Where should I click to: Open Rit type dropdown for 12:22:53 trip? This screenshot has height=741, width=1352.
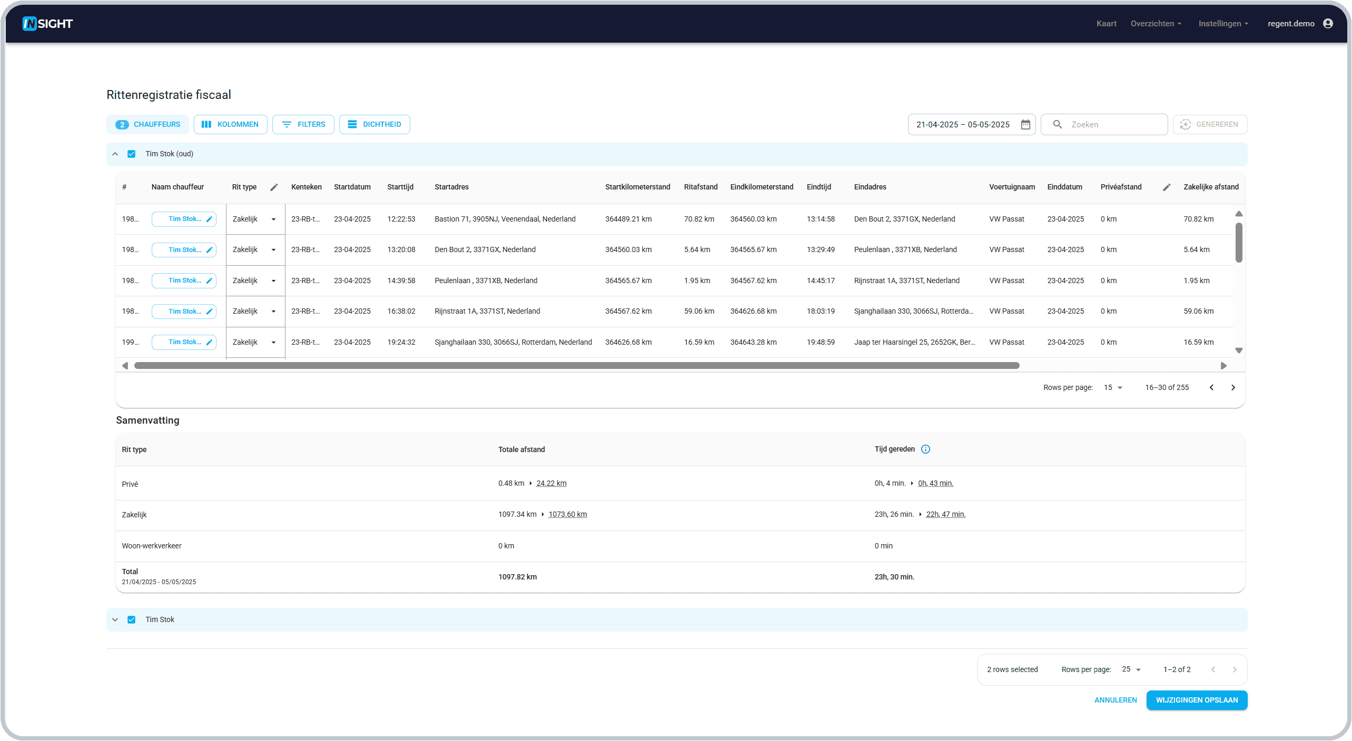coord(255,219)
